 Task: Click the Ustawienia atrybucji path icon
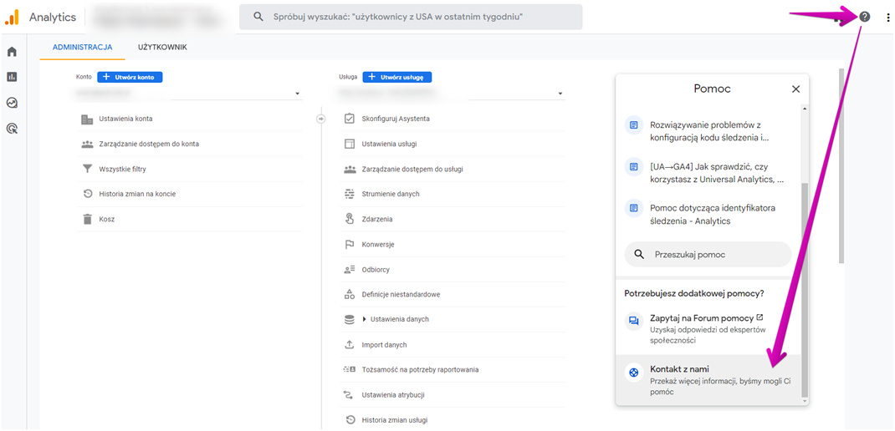350,394
